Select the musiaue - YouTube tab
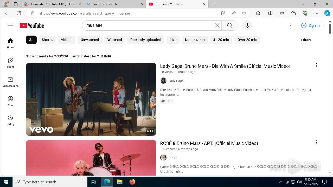The height and width of the screenshot is (187, 333). (177, 4)
